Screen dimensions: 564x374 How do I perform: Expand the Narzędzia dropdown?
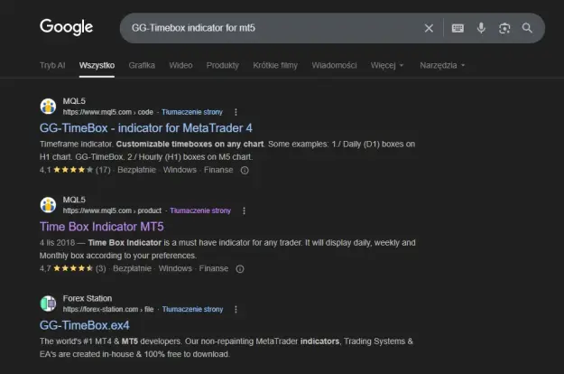tap(442, 65)
